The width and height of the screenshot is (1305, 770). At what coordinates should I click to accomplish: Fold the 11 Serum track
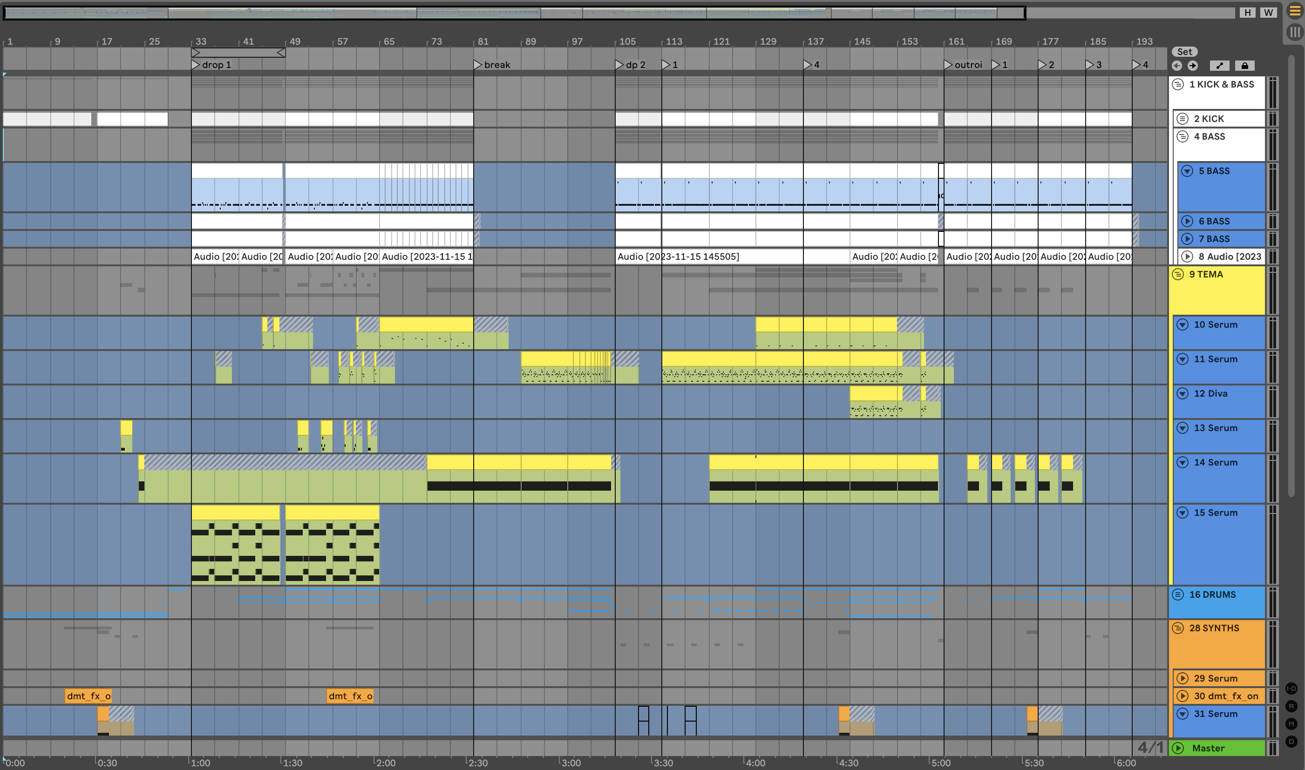[x=1183, y=359]
